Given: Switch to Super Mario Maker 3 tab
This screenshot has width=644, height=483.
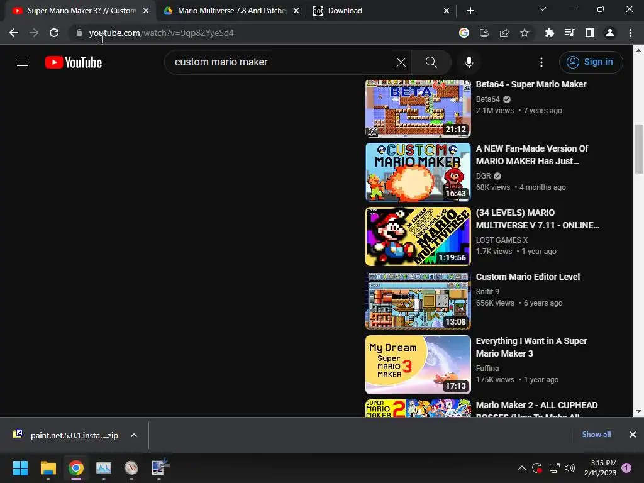Looking at the screenshot, I should tap(81, 11).
